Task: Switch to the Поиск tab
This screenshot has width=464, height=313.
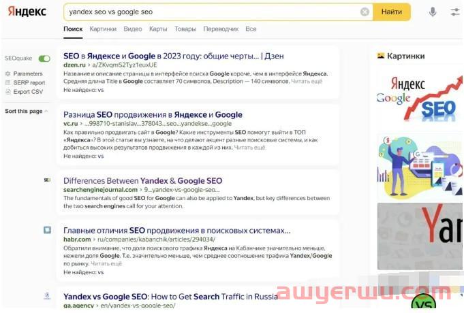Action: tap(73, 29)
